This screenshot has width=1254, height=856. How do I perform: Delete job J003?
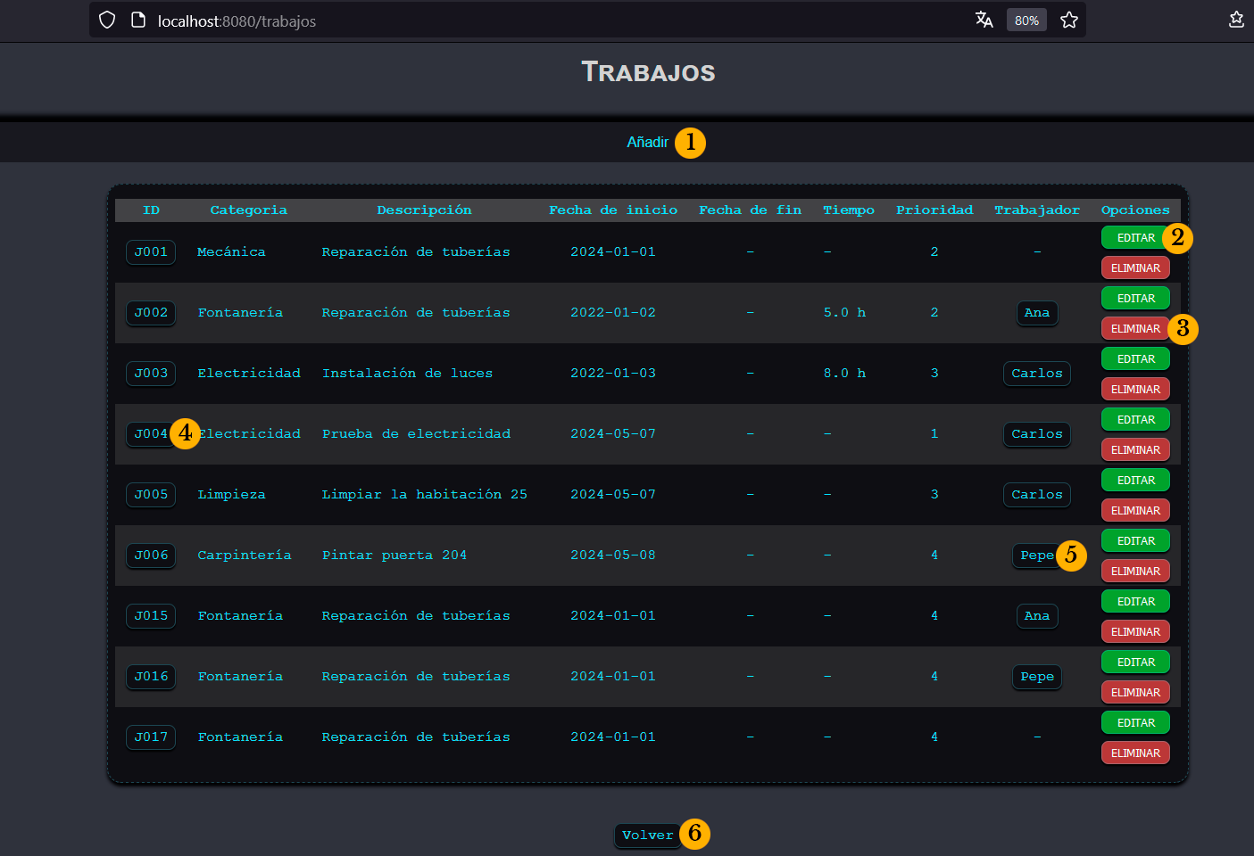coord(1135,390)
